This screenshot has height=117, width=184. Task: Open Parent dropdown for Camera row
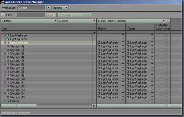click(123, 100)
